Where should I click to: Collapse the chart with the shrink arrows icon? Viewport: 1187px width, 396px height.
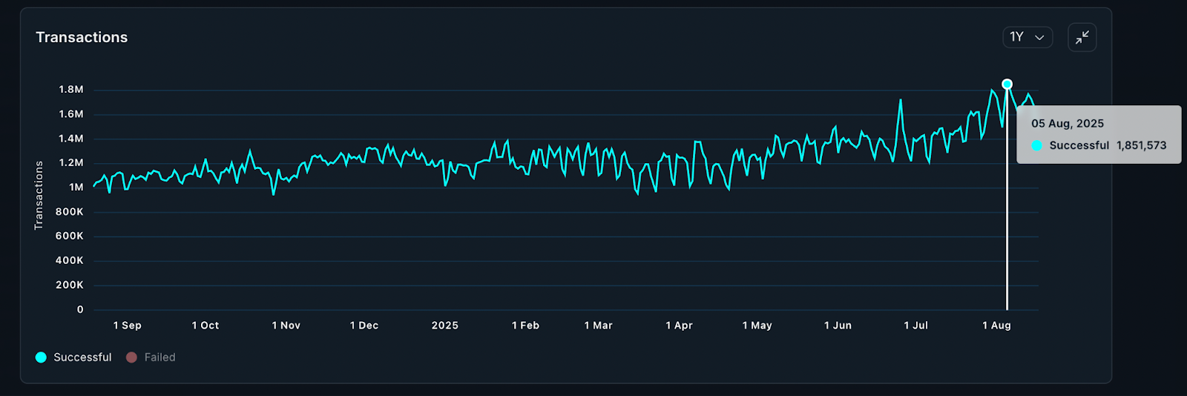1082,37
